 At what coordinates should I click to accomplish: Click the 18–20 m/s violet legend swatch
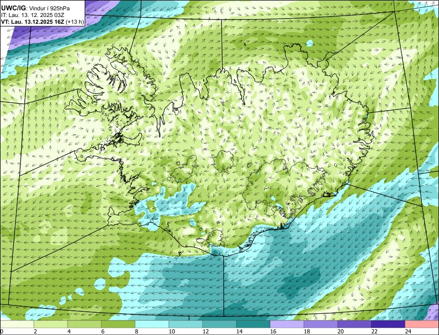(x=321, y=324)
